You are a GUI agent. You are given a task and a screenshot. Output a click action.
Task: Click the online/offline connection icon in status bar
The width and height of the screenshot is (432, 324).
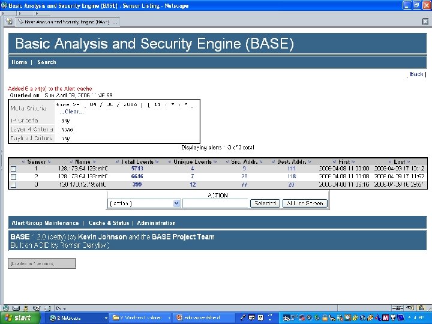[397, 308]
